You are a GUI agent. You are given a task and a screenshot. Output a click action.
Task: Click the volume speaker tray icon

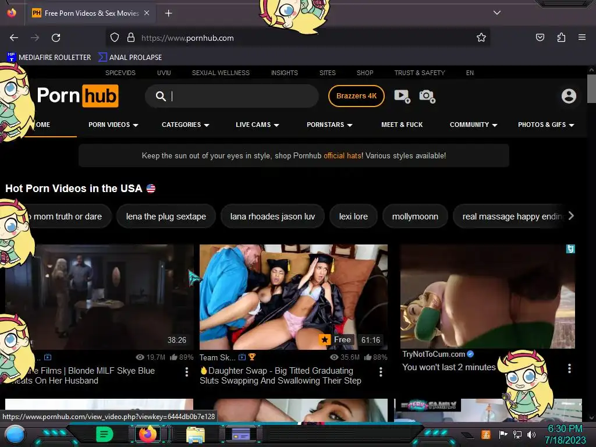[x=531, y=434]
